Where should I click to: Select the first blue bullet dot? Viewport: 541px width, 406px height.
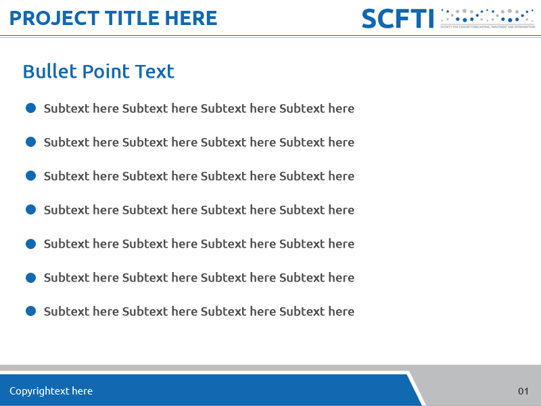click(x=30, y=108)
